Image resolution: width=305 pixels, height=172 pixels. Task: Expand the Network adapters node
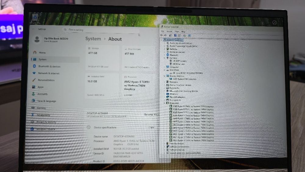(x=165, y=97)
